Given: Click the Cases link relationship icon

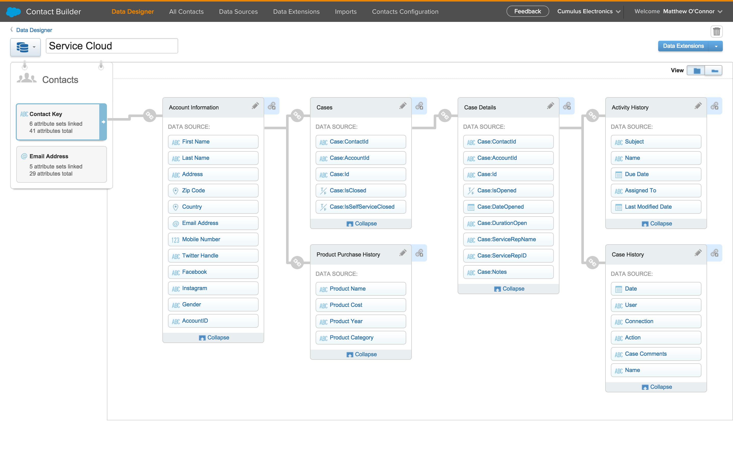Looking at the screenshot, I should point(419,106).
